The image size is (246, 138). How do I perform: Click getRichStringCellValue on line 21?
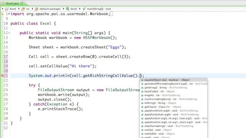[108, 76]
